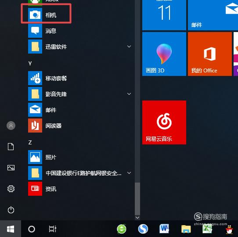The image size is (238, 237).
Task: Open the 画图 3D tile
Action: (164, 54)
